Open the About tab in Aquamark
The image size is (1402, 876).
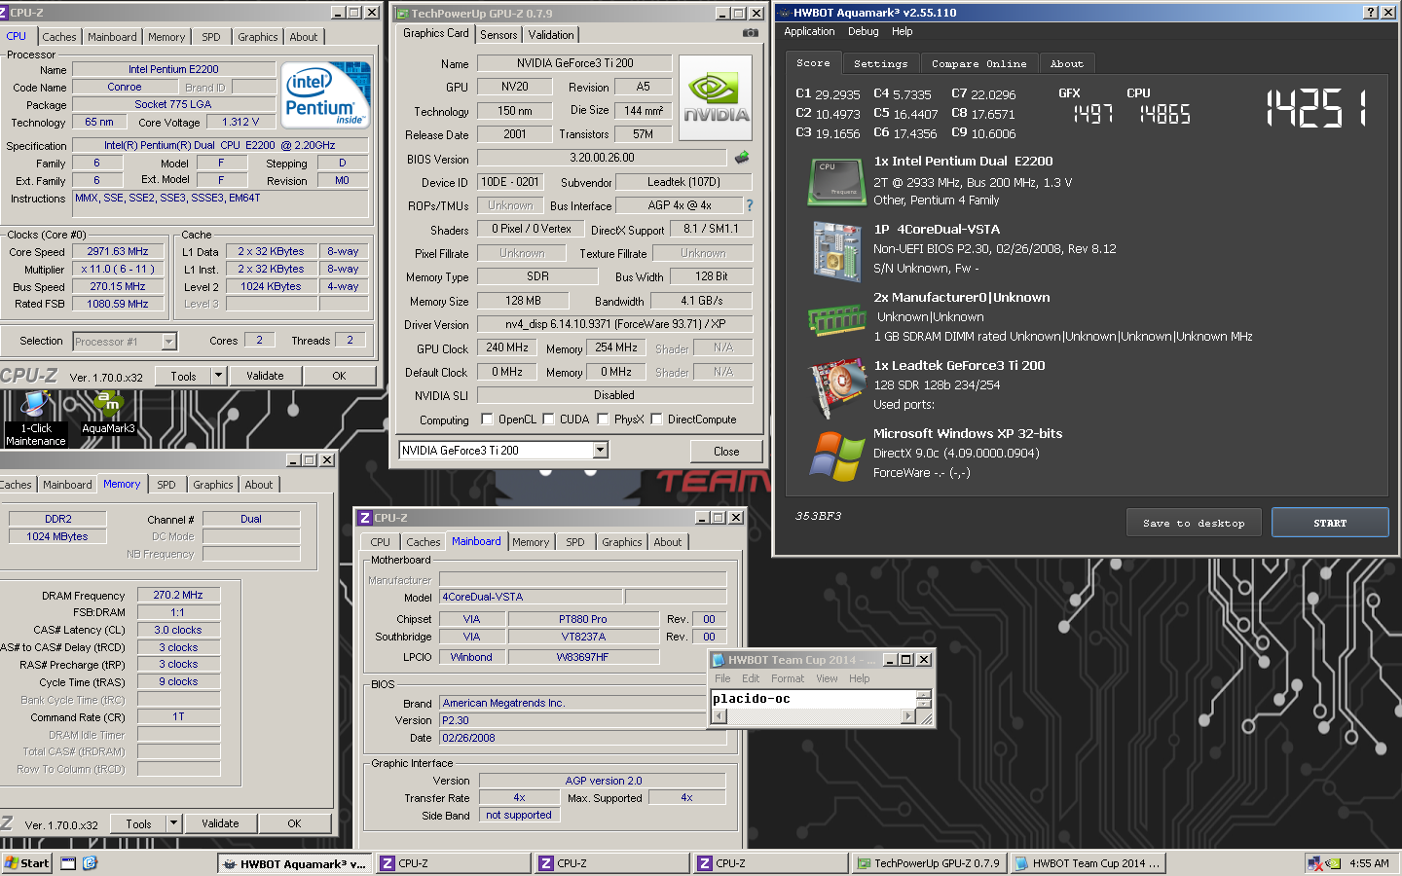1066,63
